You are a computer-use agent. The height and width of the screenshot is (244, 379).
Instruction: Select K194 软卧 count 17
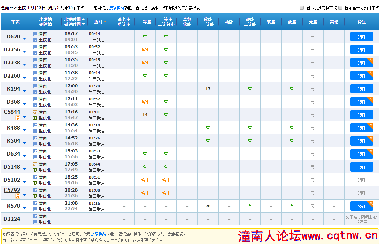click(208, 89)
